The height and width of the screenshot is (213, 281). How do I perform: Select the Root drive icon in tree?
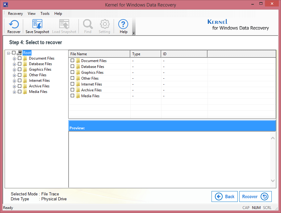pyautogui.click(x=19, y=53)
